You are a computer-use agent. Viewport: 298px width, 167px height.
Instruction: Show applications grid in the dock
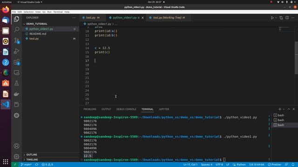coord(6,161)
